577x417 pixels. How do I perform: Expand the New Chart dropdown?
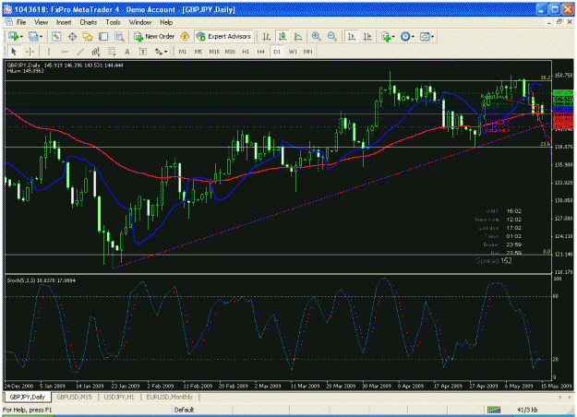point(21,37)
